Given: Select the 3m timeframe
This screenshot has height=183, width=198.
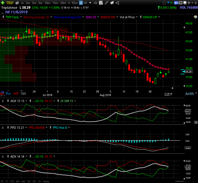Looking at the screenshot, I should coord(34,3).
